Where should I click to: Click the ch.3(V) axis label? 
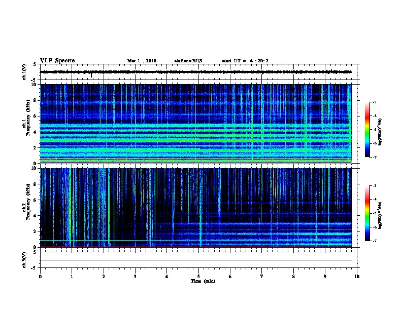24,260
